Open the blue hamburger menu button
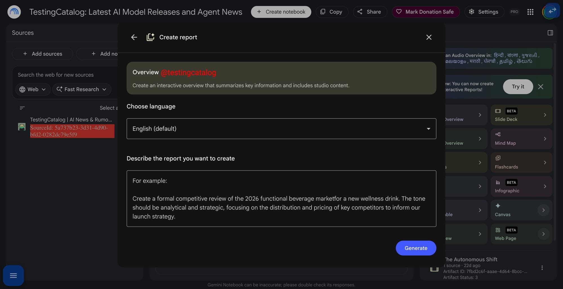Screen dimensions: 563x289 (13, 276)
